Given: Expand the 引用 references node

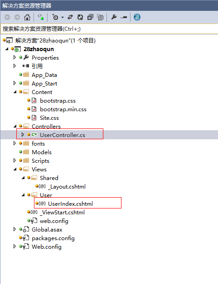Looking at the screenshot, I should point(15,66).
